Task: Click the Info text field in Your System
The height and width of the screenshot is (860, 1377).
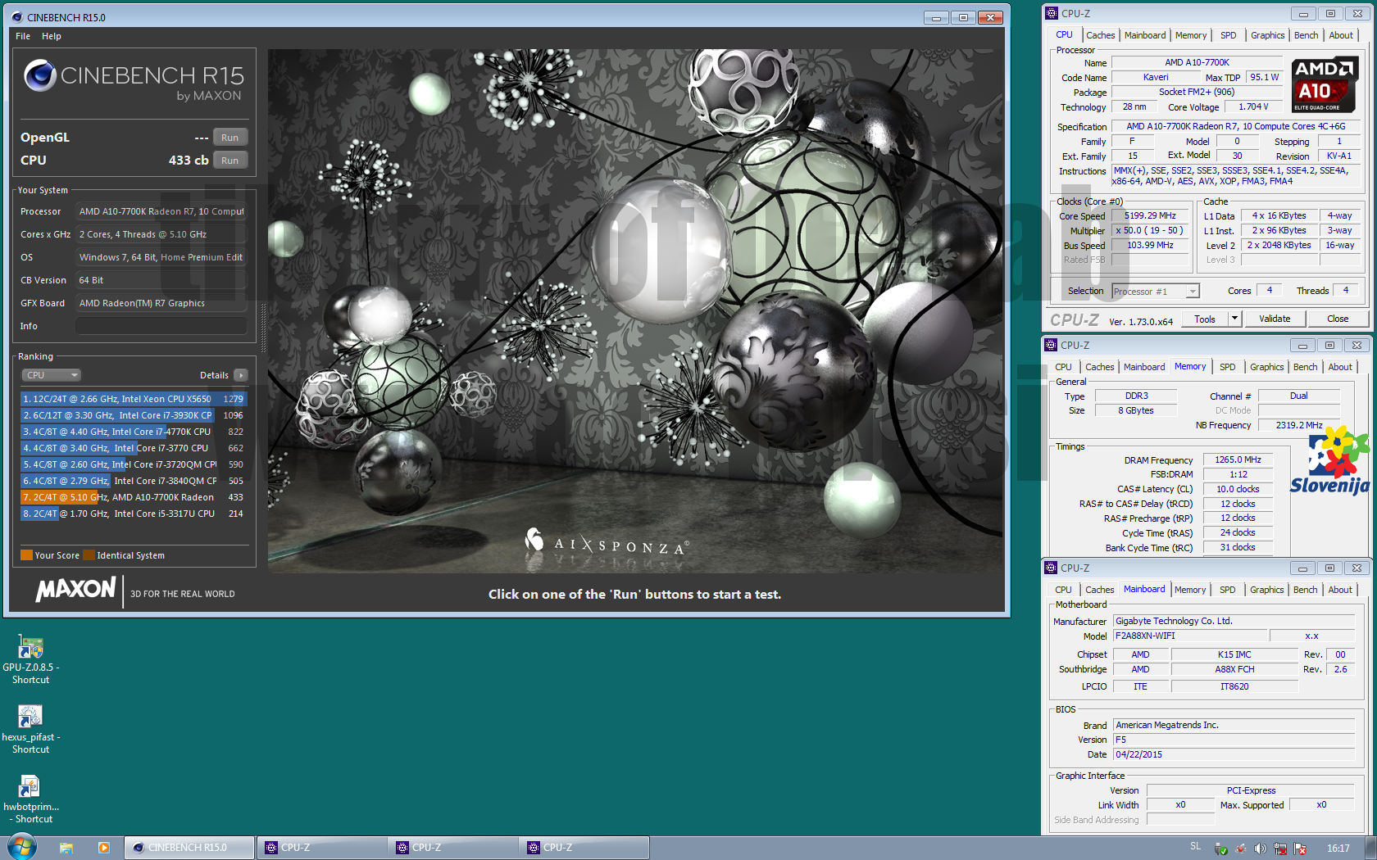Action: pyautogui.click(x=161, y=326)
